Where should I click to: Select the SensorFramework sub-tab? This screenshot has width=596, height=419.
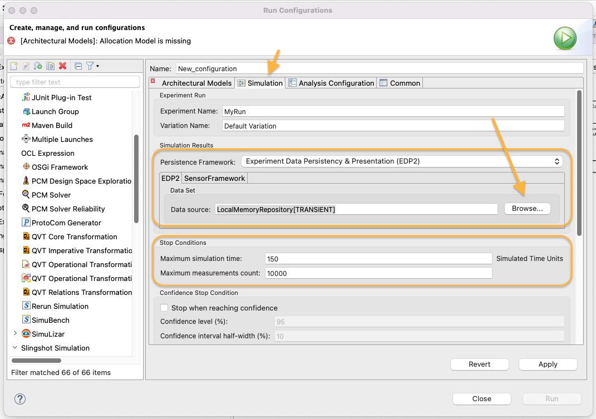pos(214,178)
